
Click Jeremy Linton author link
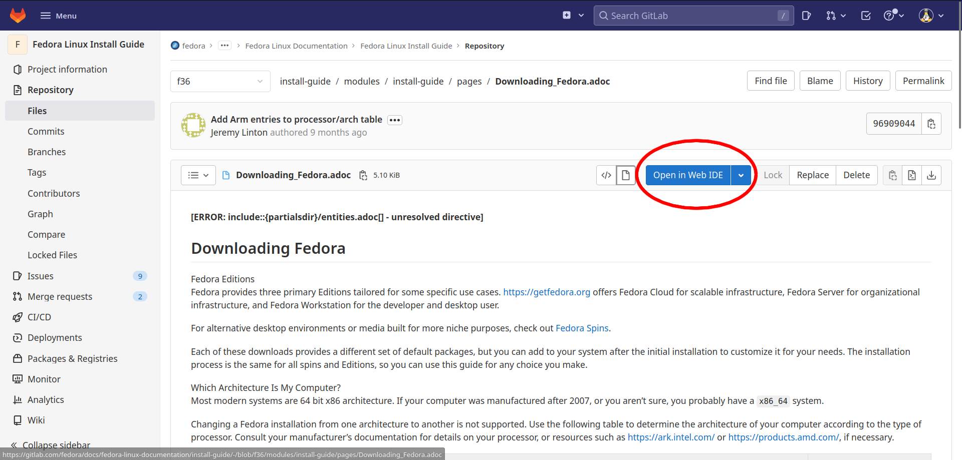239,132
